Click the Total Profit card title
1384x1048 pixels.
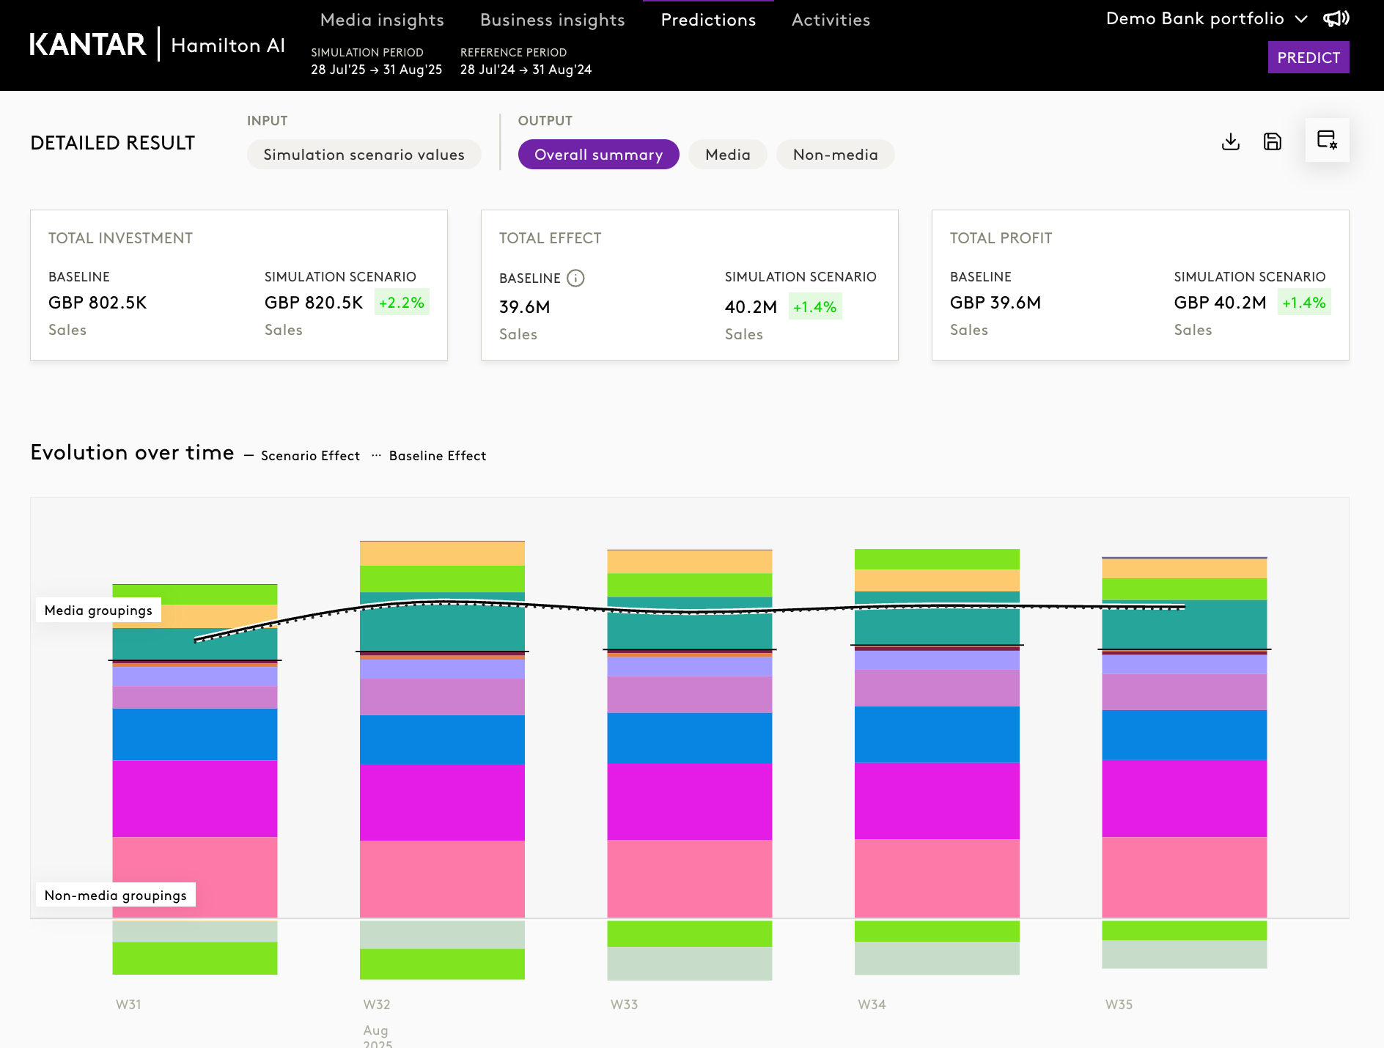1001,238
